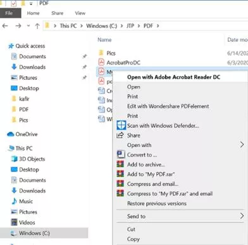Viewport: 248px width, 245px height.
Task: Click PDF in address bar
Action: [x=148, y=26]
